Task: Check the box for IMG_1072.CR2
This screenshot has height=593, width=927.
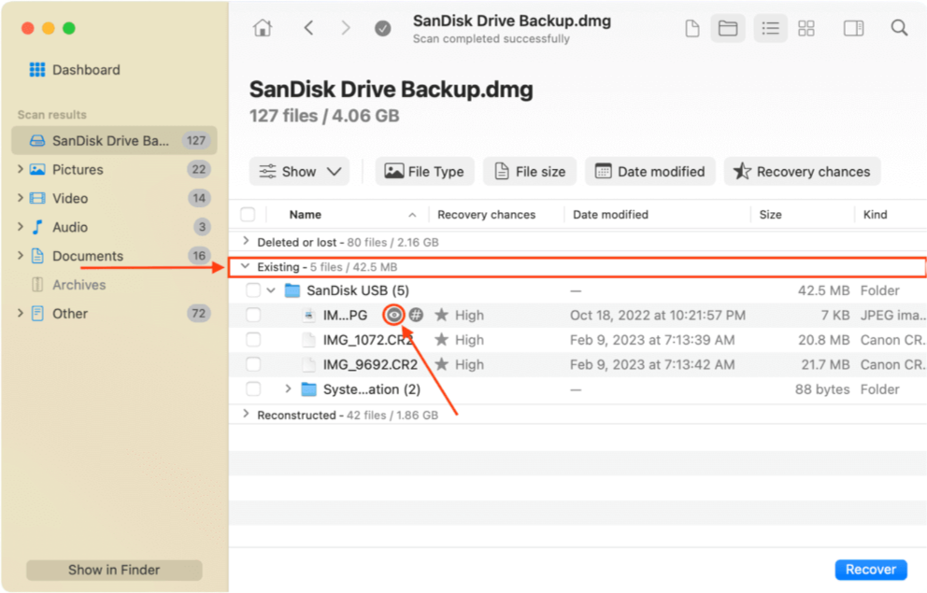Action: [253, 340]
